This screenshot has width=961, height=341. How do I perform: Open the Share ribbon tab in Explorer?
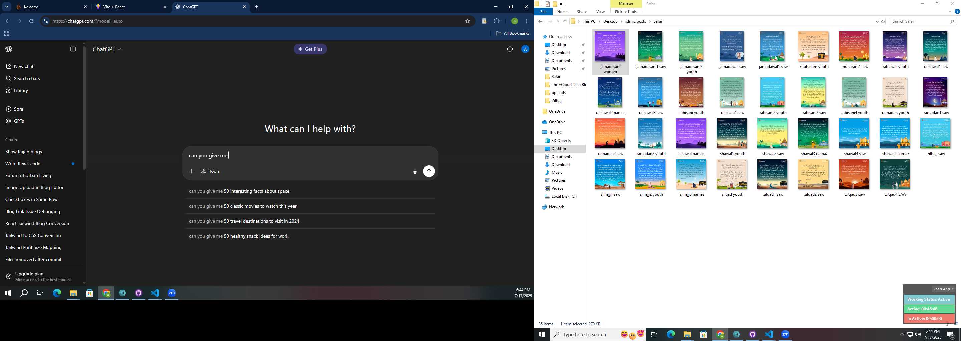coord(582,12)
